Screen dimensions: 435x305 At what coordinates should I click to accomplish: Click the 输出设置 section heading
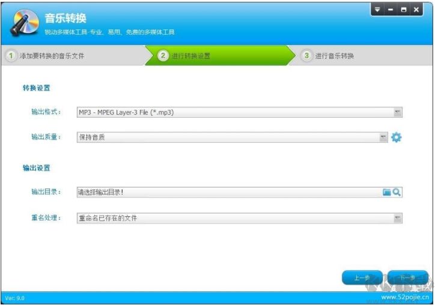tap(36, 168)
